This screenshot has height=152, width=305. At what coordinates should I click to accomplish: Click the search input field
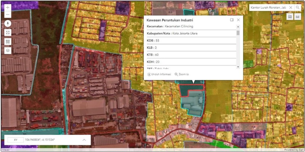268,8
